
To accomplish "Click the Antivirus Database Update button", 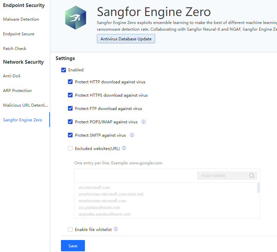I will coord(126,39).
